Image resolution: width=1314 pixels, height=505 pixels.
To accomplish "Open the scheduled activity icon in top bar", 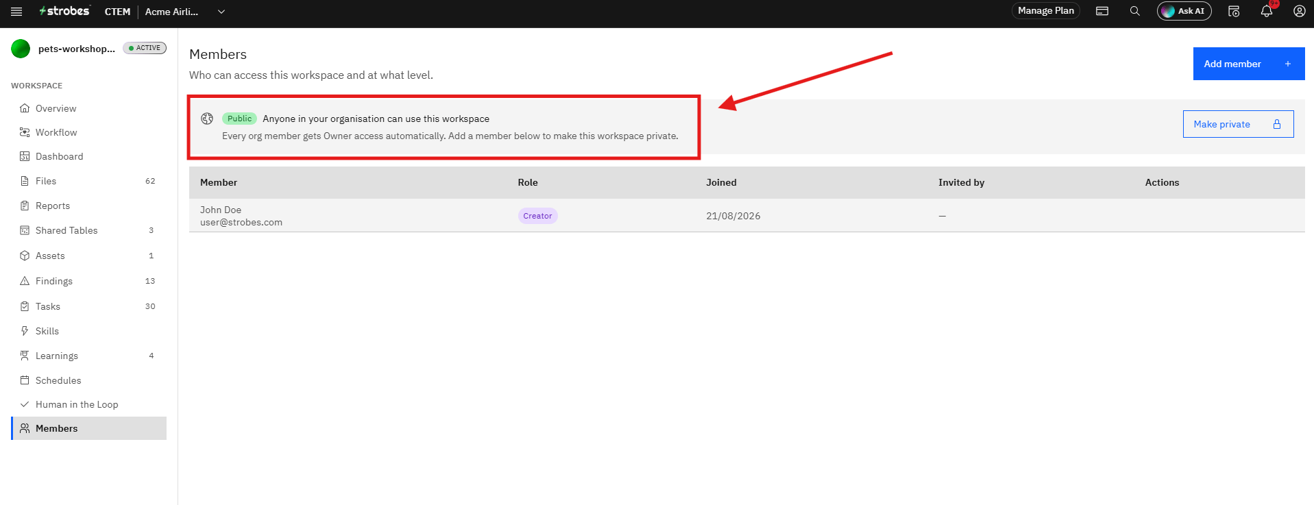I will 1234,11.
